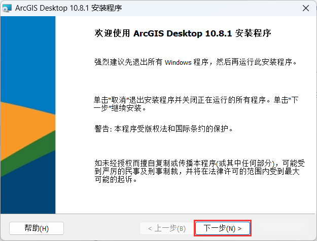Click the disabled 上一步(B) button
The width and height of the screenshot is (317, 241).
click(x=167, y=228)
